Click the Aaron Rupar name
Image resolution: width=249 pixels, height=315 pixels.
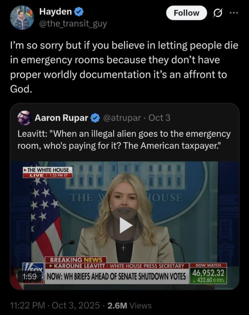pos(62,118)
